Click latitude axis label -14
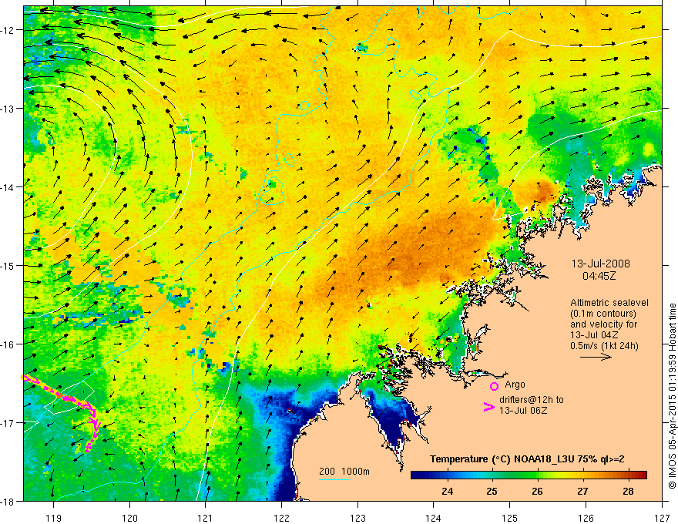The height and width of the screenshot is (524, 678). 8,187
